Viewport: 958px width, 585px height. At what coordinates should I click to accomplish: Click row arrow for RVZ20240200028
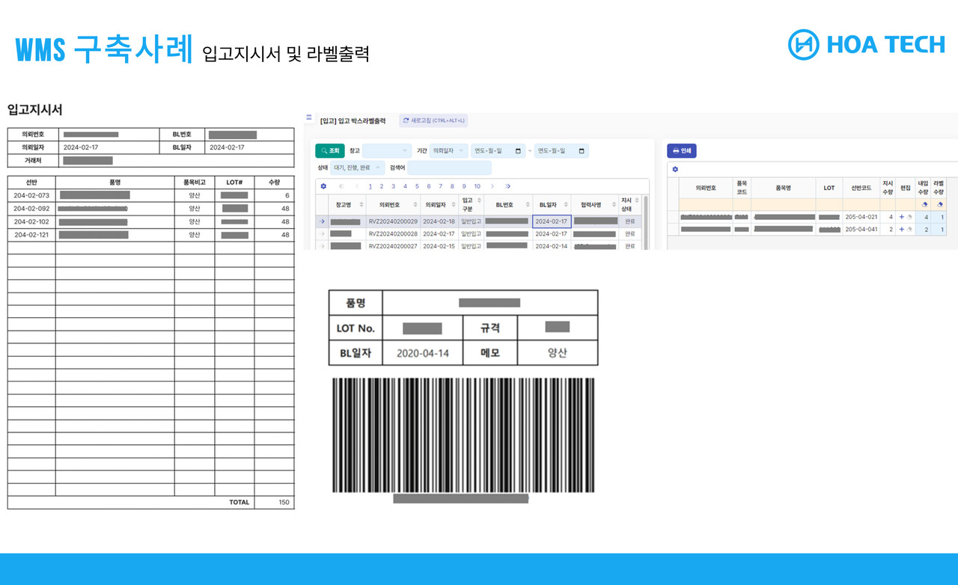click(x=322, y=233)
